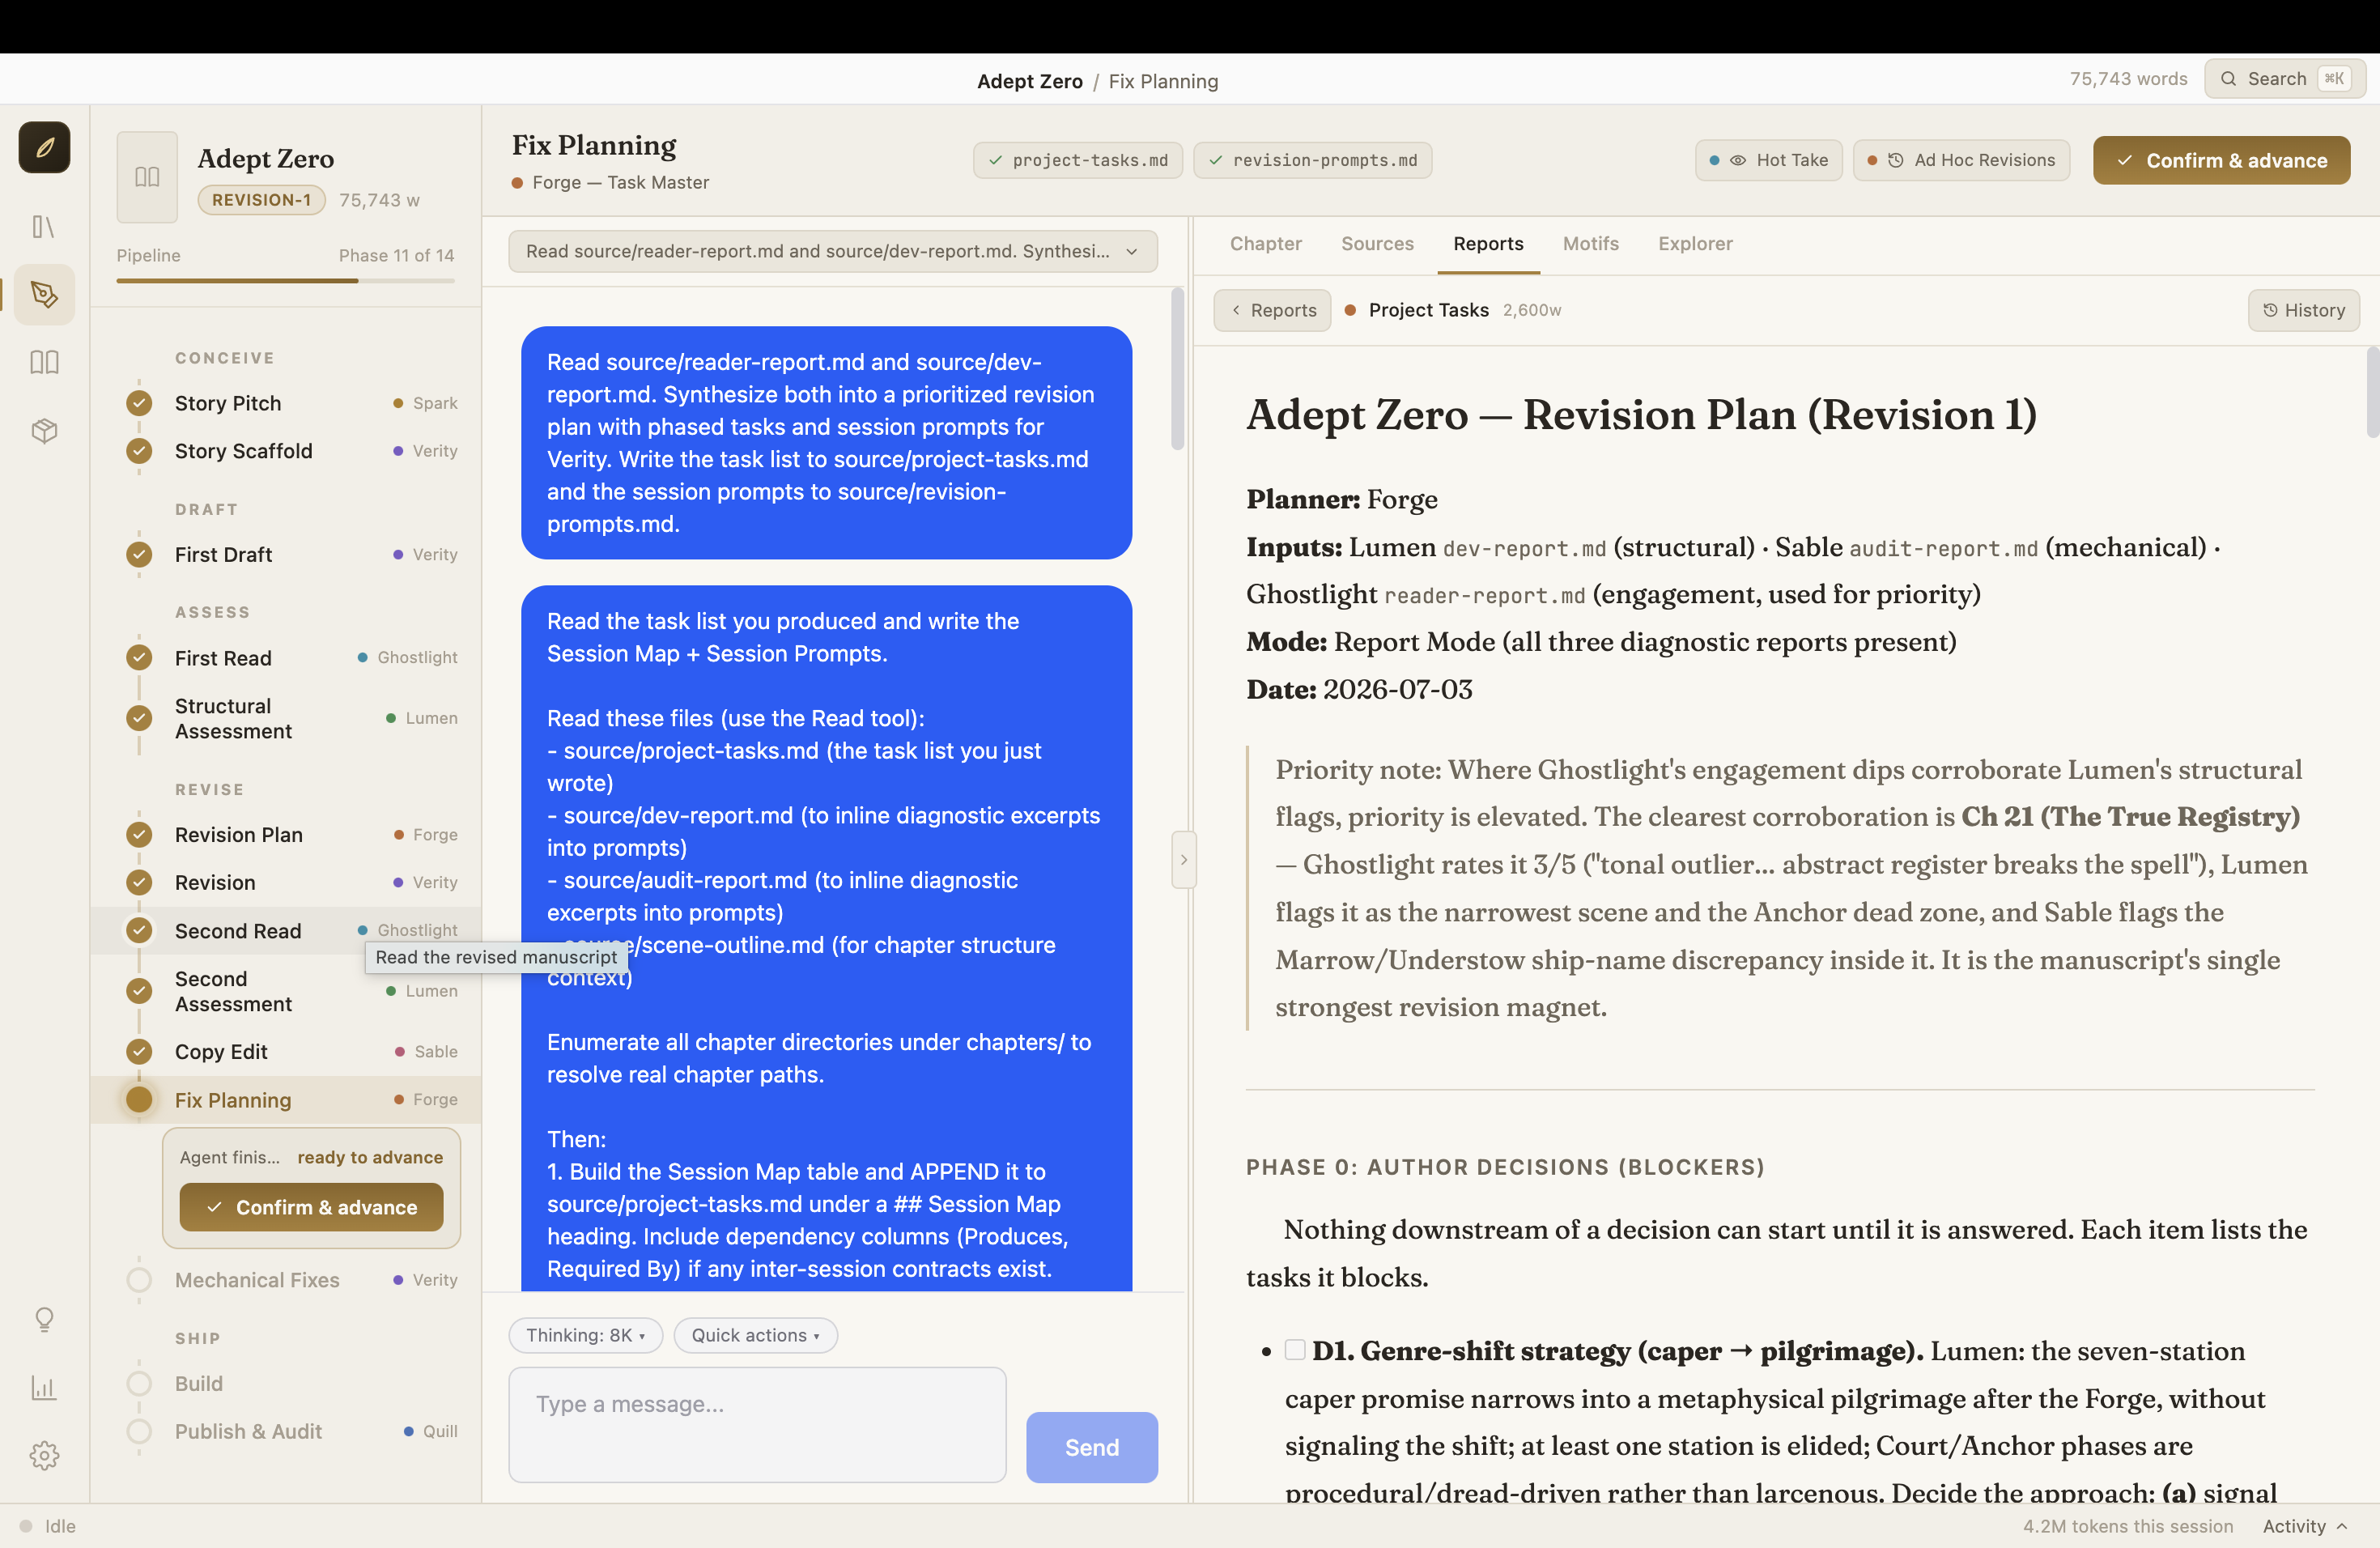Click the Revision Plan check icon
Screen dimensions: 2380x1548
tap(139, 834)
